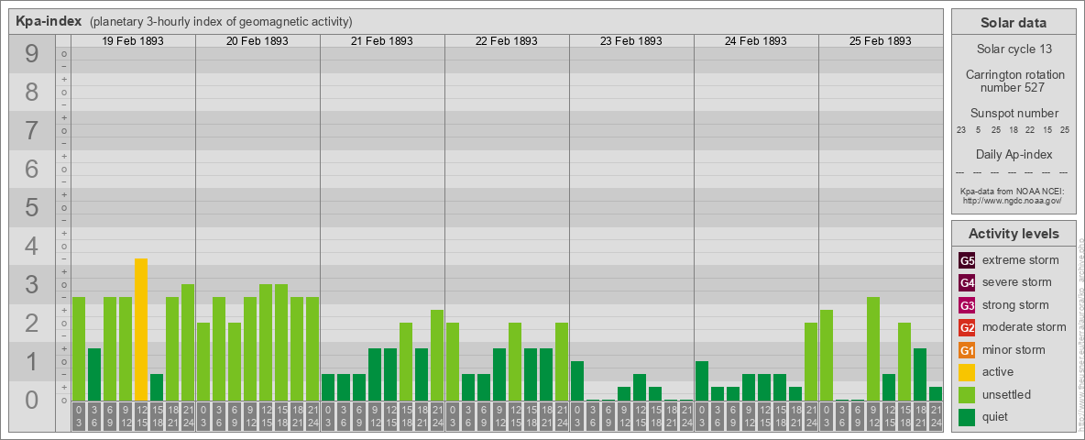Image resolution: width=1085 pixels, height=440 pixels.
Task: Click the 19 Feb '12 15' time slot label
Action: (x=141, y=417)
